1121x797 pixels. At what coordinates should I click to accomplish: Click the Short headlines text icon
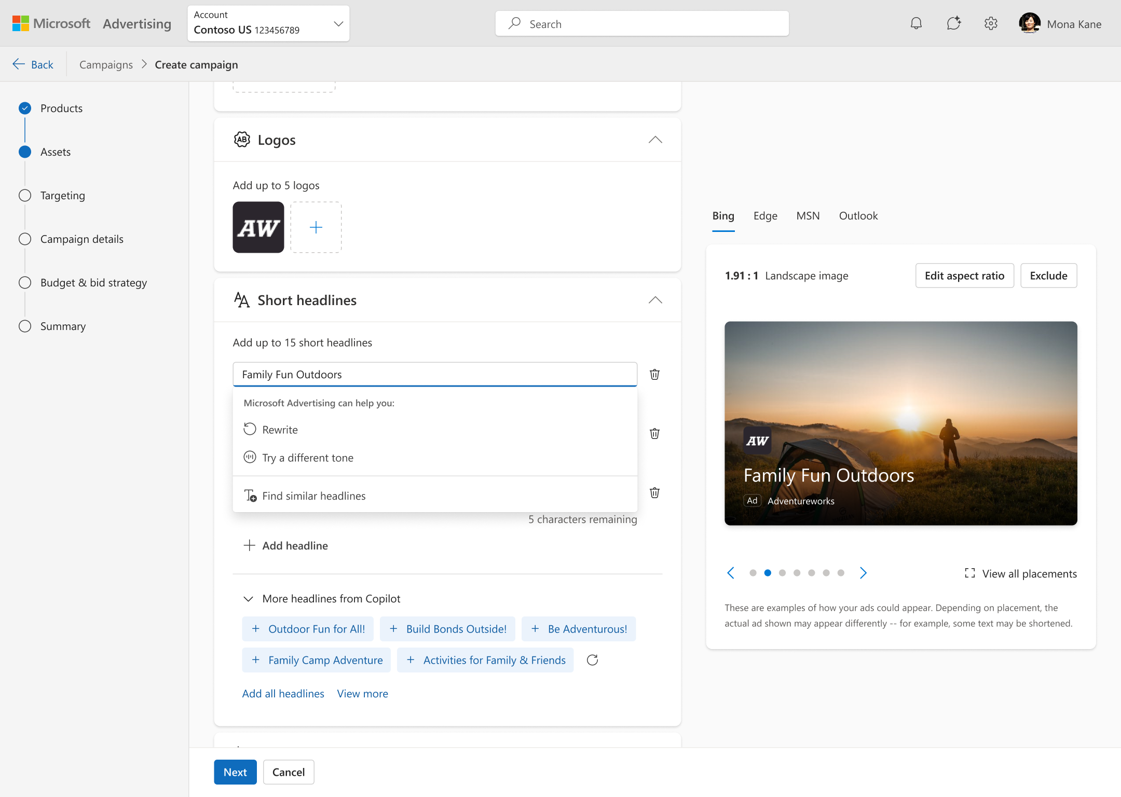(x=242, y=300)
